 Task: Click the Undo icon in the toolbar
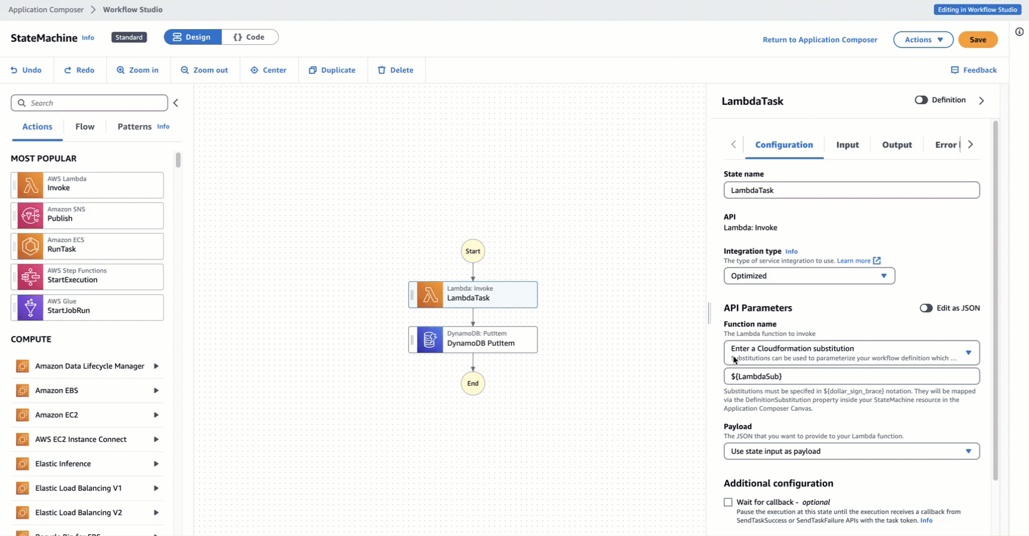click(x=26, y=70)
